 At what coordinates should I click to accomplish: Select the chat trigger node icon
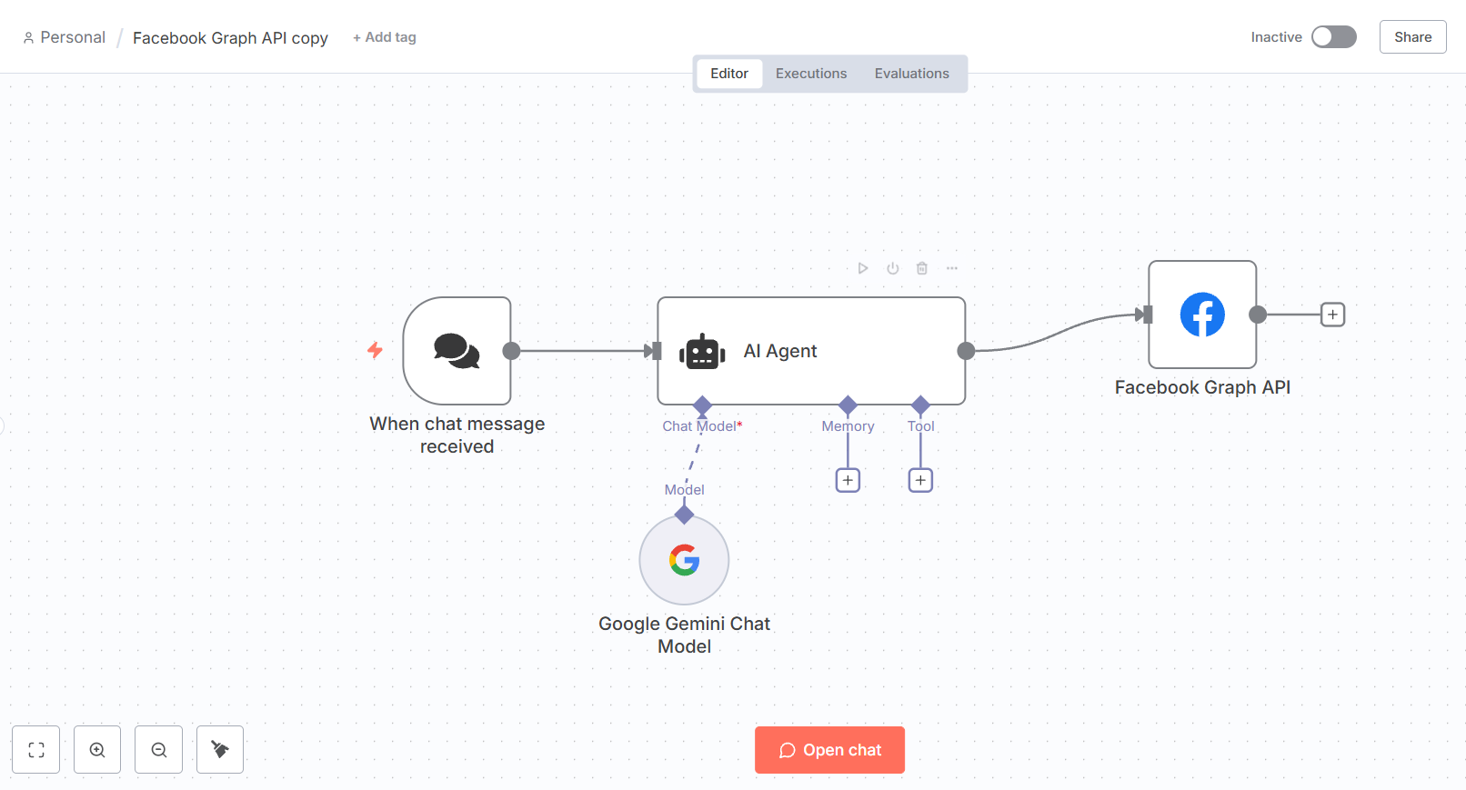point(457,351)
